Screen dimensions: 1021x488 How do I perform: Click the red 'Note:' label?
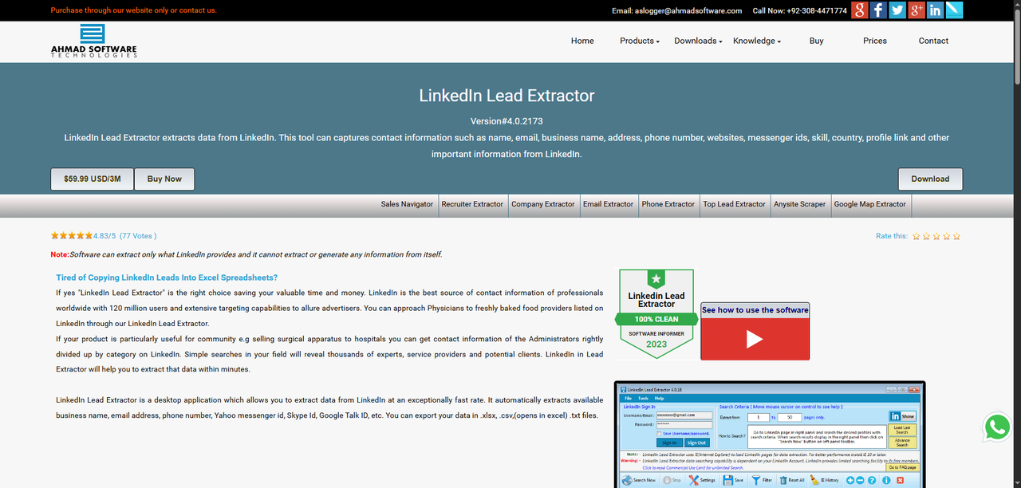(60, 254)
